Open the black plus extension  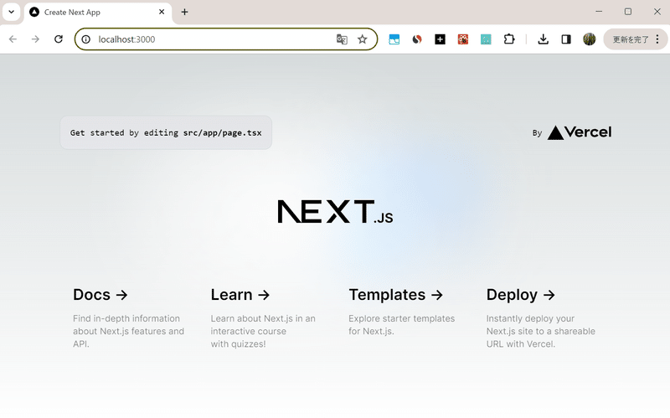click(x=441, y=39)
